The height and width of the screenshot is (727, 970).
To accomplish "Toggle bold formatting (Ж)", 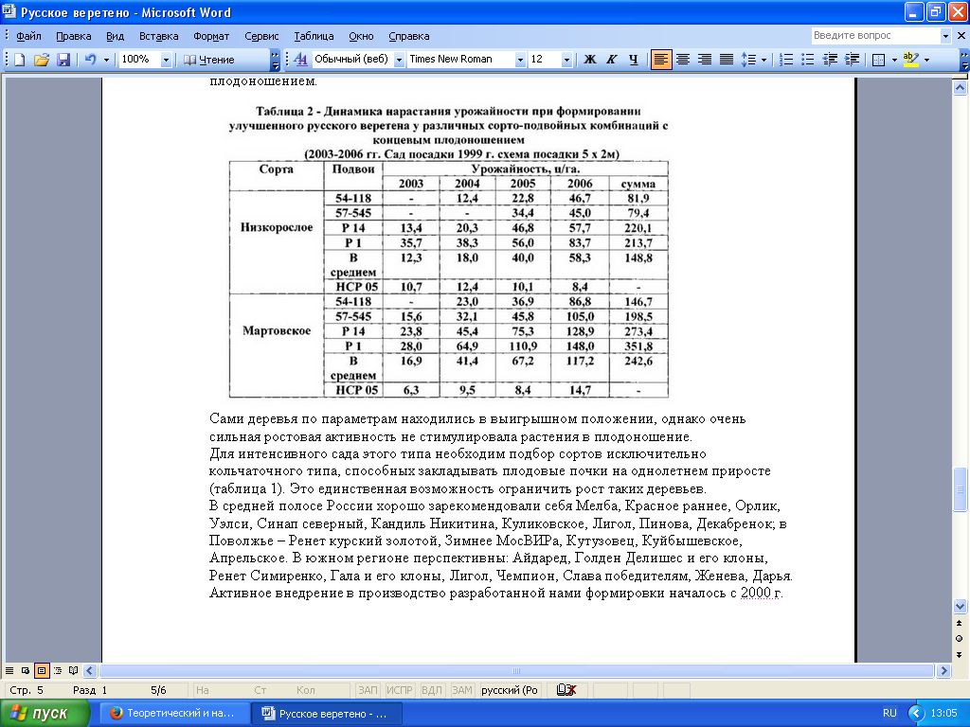I will pyautogui.click(x=590, y=60).
